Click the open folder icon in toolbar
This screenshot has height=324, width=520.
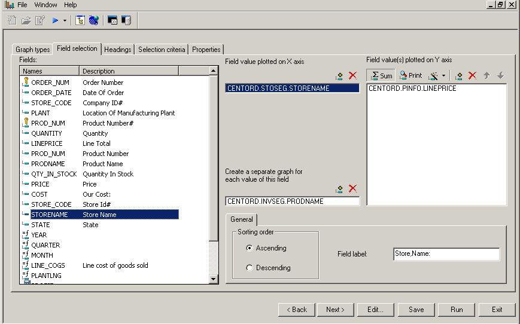(x=26, y=20)
